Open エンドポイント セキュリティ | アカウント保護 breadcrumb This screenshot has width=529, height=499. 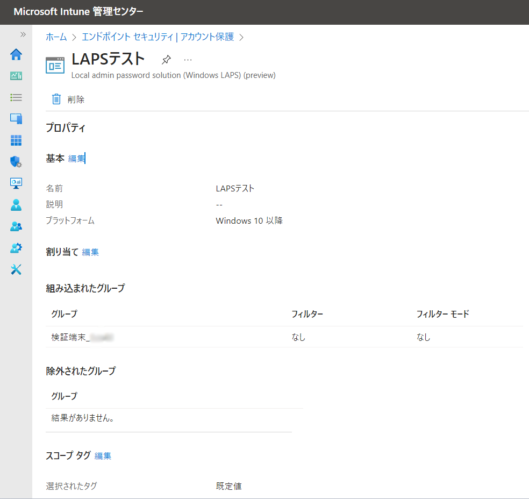coord(158,37)
